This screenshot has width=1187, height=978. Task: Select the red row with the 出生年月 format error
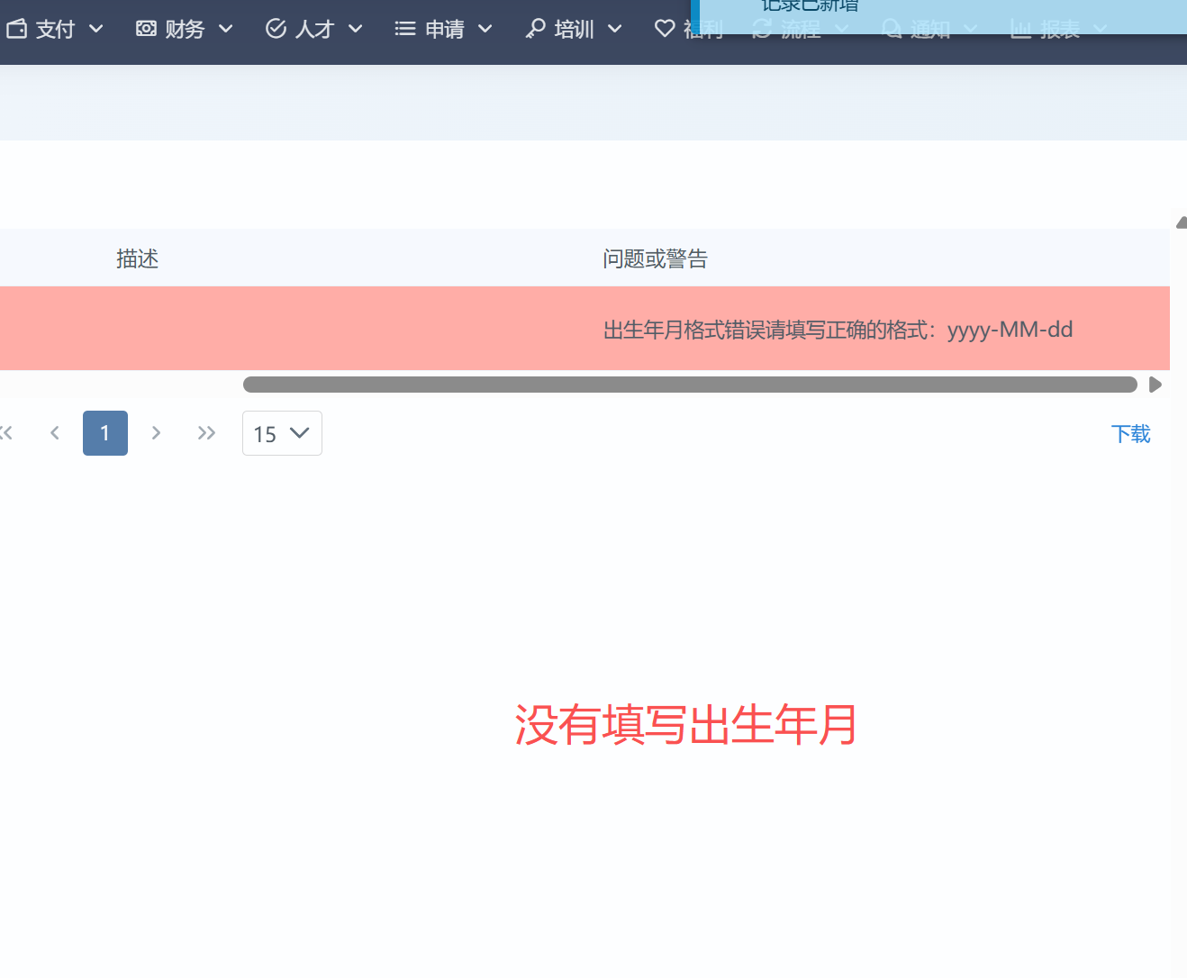point(584,329)
